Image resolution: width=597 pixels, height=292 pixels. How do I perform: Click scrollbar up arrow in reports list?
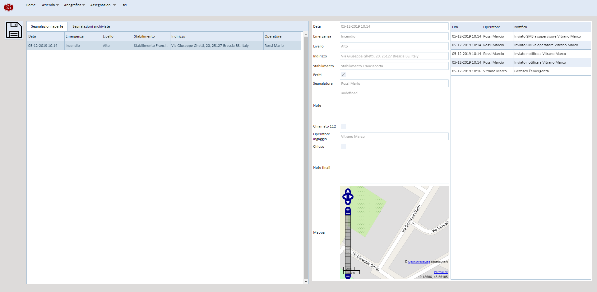point(306,34)
